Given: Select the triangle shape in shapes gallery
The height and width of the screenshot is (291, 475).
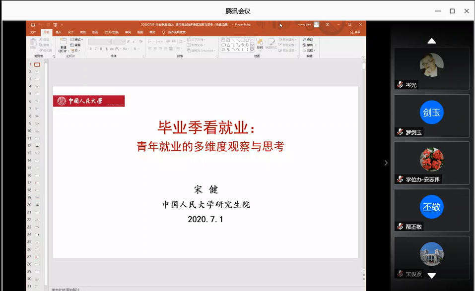Looking at the screenshot, I should click(228, 45).
